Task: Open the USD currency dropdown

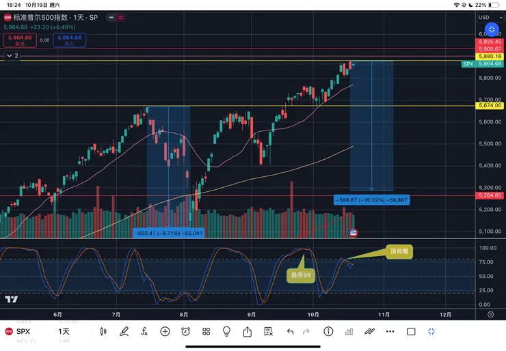Action: click(490, 17)
